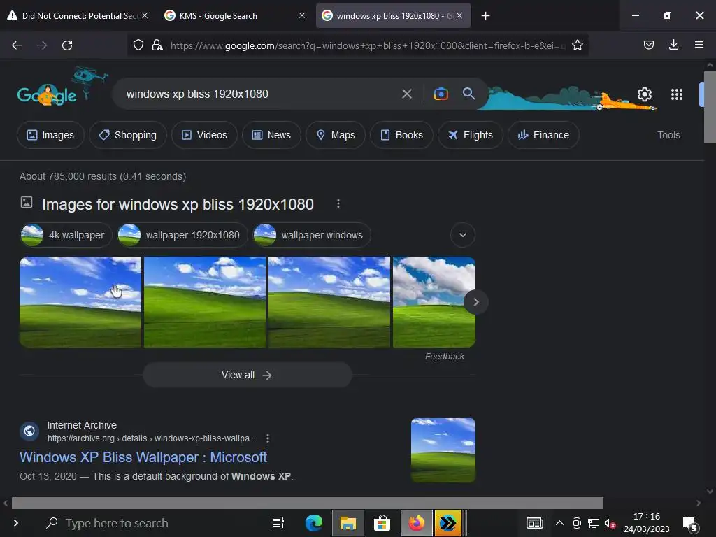Select the wallpaper windows chip
Image resolution: width=716 pixels, height=537 pixels.
(311, 235)
